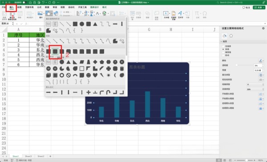Choose the Cube basic shape
Screen dimensions: 267x162
tap(49, 75)
